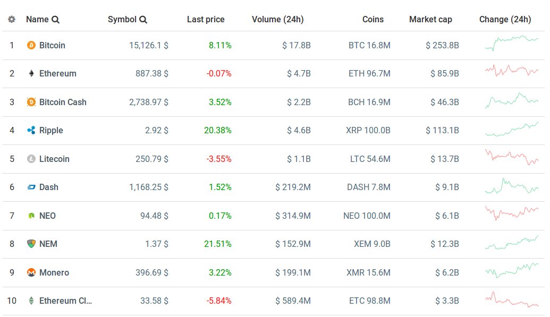The width and height of the screenshot is (550, 317).
Task: Click Bitcoin market cap $ 253.8B
Action: pyautogui.click(x=442, y=45)
